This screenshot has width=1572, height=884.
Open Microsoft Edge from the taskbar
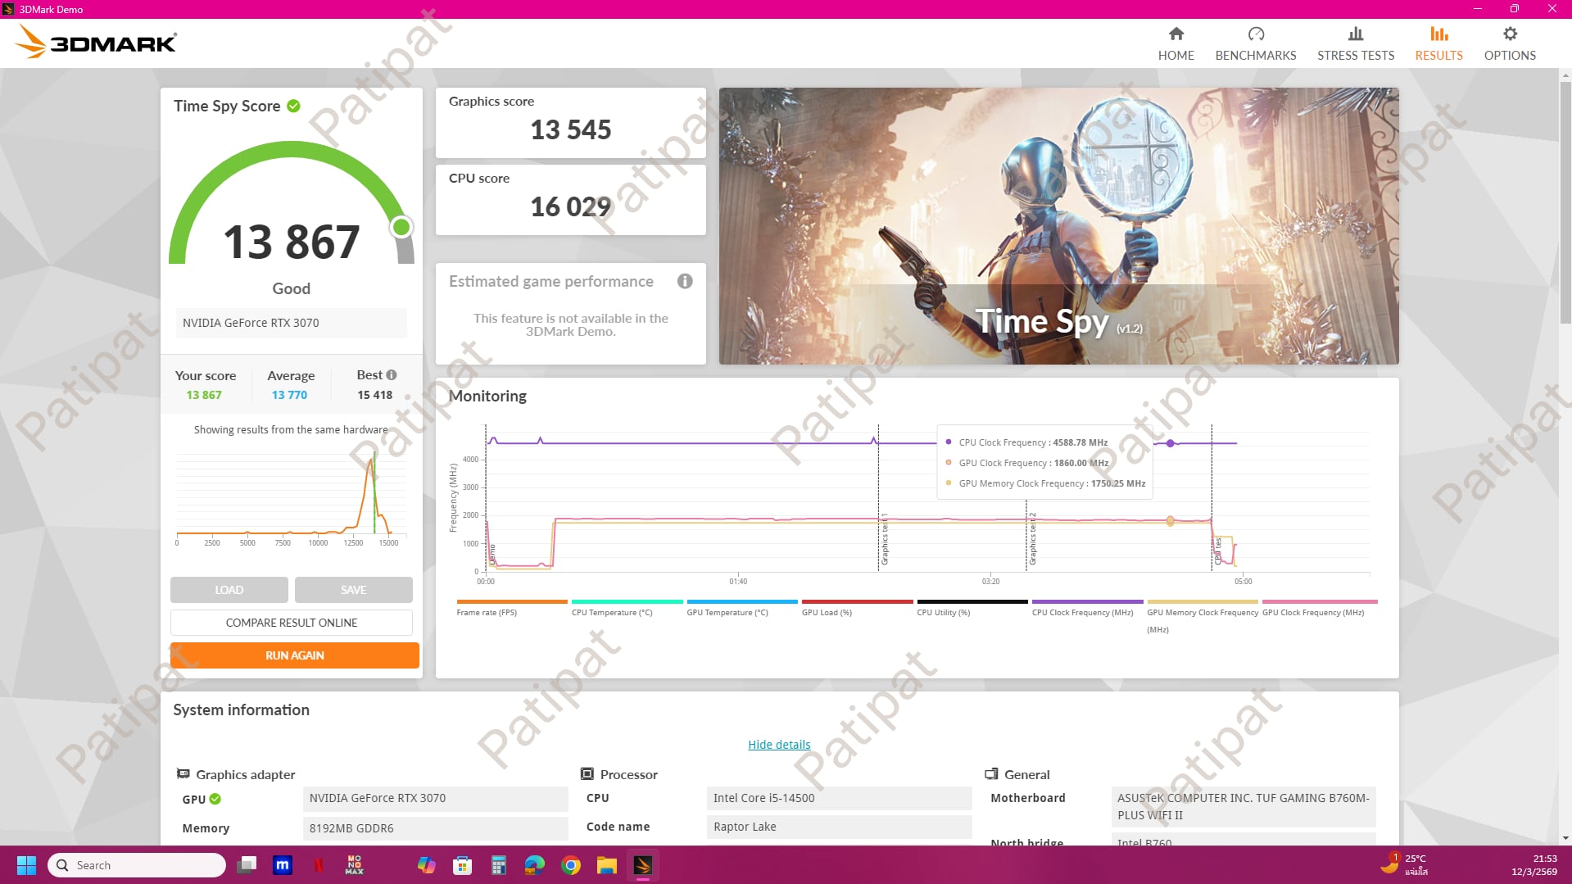[535, 865]
